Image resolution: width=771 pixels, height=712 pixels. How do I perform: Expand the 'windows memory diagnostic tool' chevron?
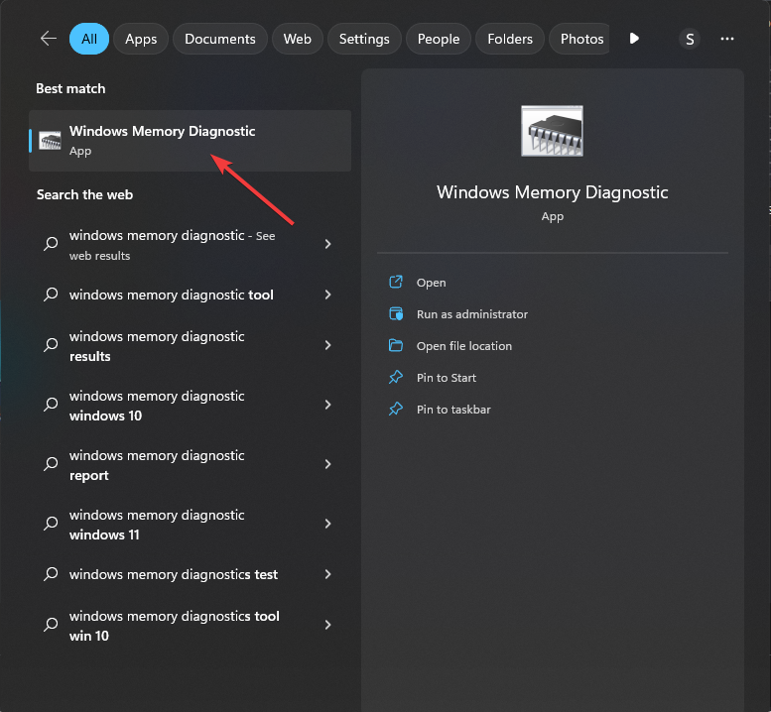coord(327,295)
